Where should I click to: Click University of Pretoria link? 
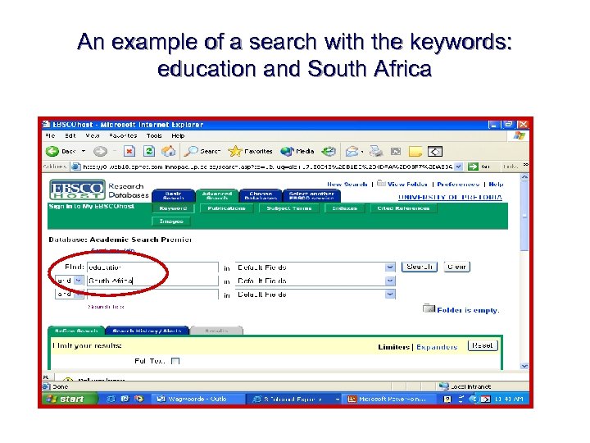click(450, 197)
